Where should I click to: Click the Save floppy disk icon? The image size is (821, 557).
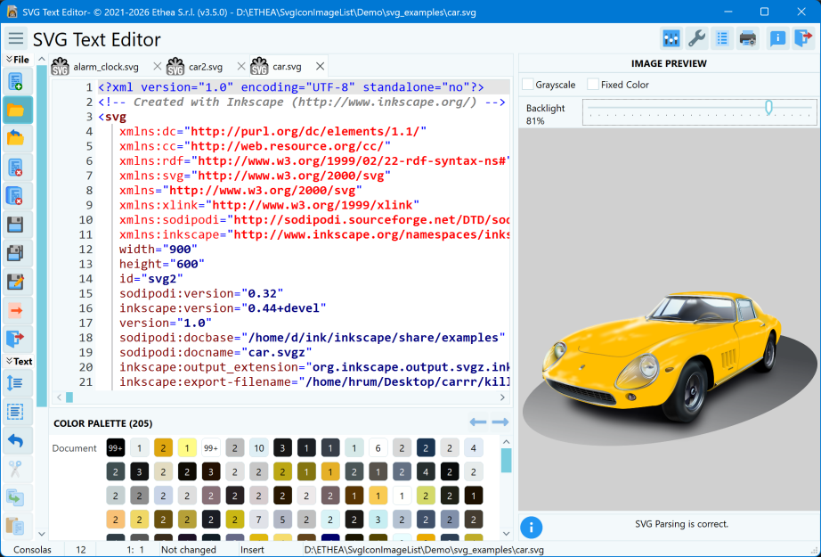click(16, 225)
